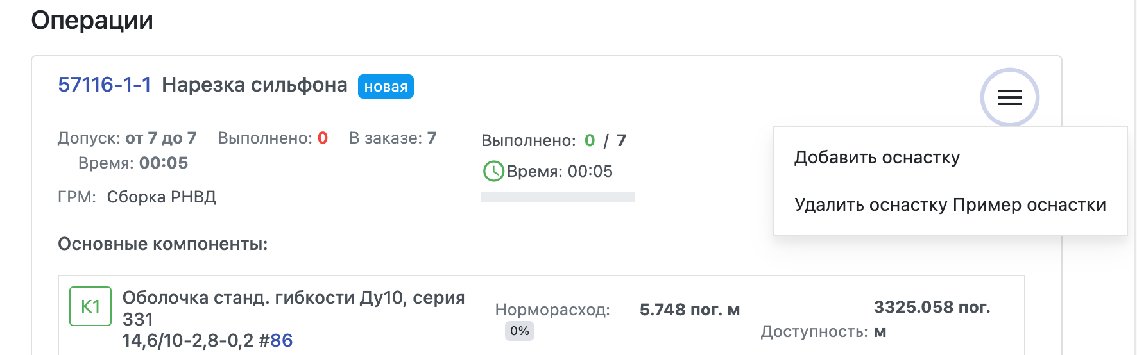This screenshot has height=355, width=1137.
Task: Click the red Выполнено: 0 counter
Action: click(x=273, y=138)
